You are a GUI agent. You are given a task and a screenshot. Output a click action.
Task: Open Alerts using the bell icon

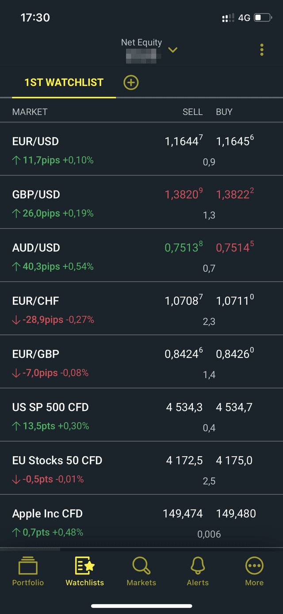(197, 565)
